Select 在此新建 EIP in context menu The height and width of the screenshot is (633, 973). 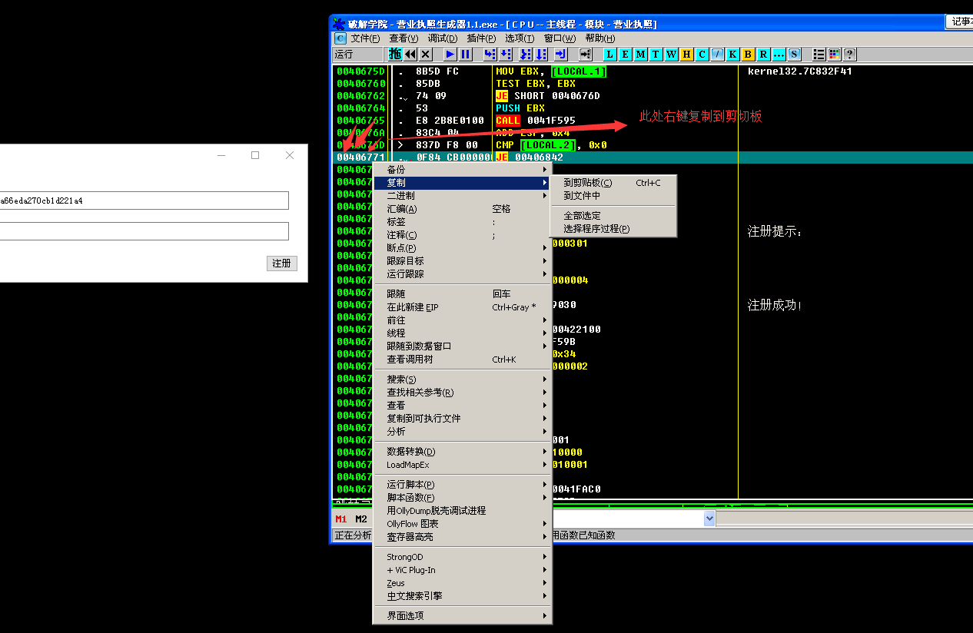[x=462, y=307]
